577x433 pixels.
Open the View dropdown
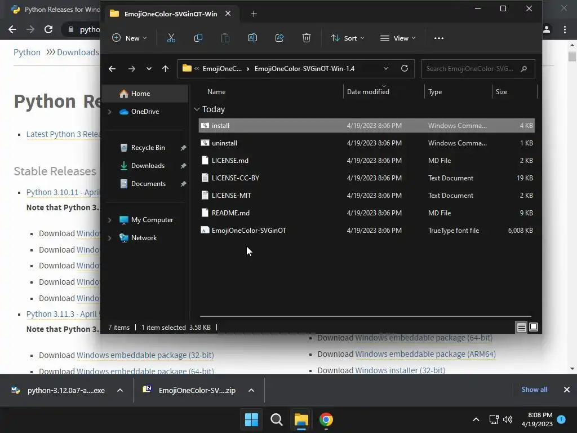[398, 38]
